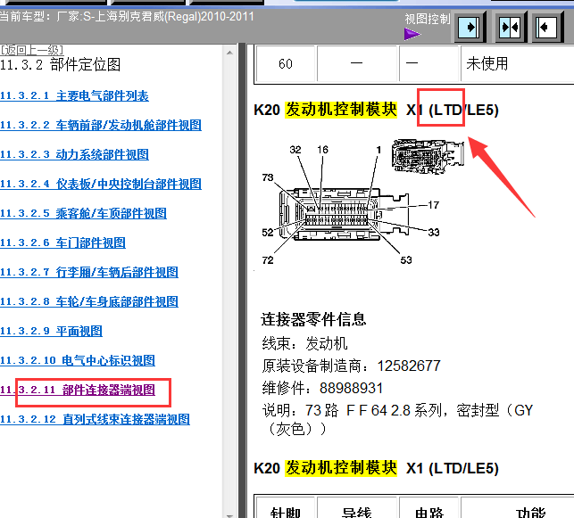Click the K20 connector pinout diagram
The width and height of the screenshot is (574, 518).
(350, 205)
